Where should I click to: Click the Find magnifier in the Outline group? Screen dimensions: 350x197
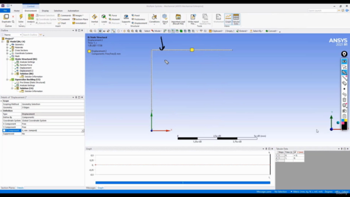13,22
